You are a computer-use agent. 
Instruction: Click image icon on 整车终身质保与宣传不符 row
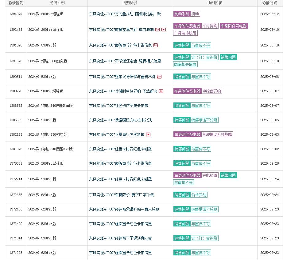[x=159, y=77]
